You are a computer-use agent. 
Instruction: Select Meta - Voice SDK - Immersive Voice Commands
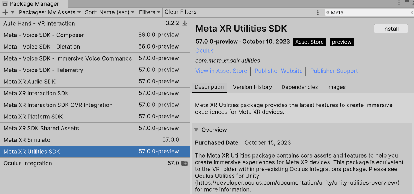[95, 58]
